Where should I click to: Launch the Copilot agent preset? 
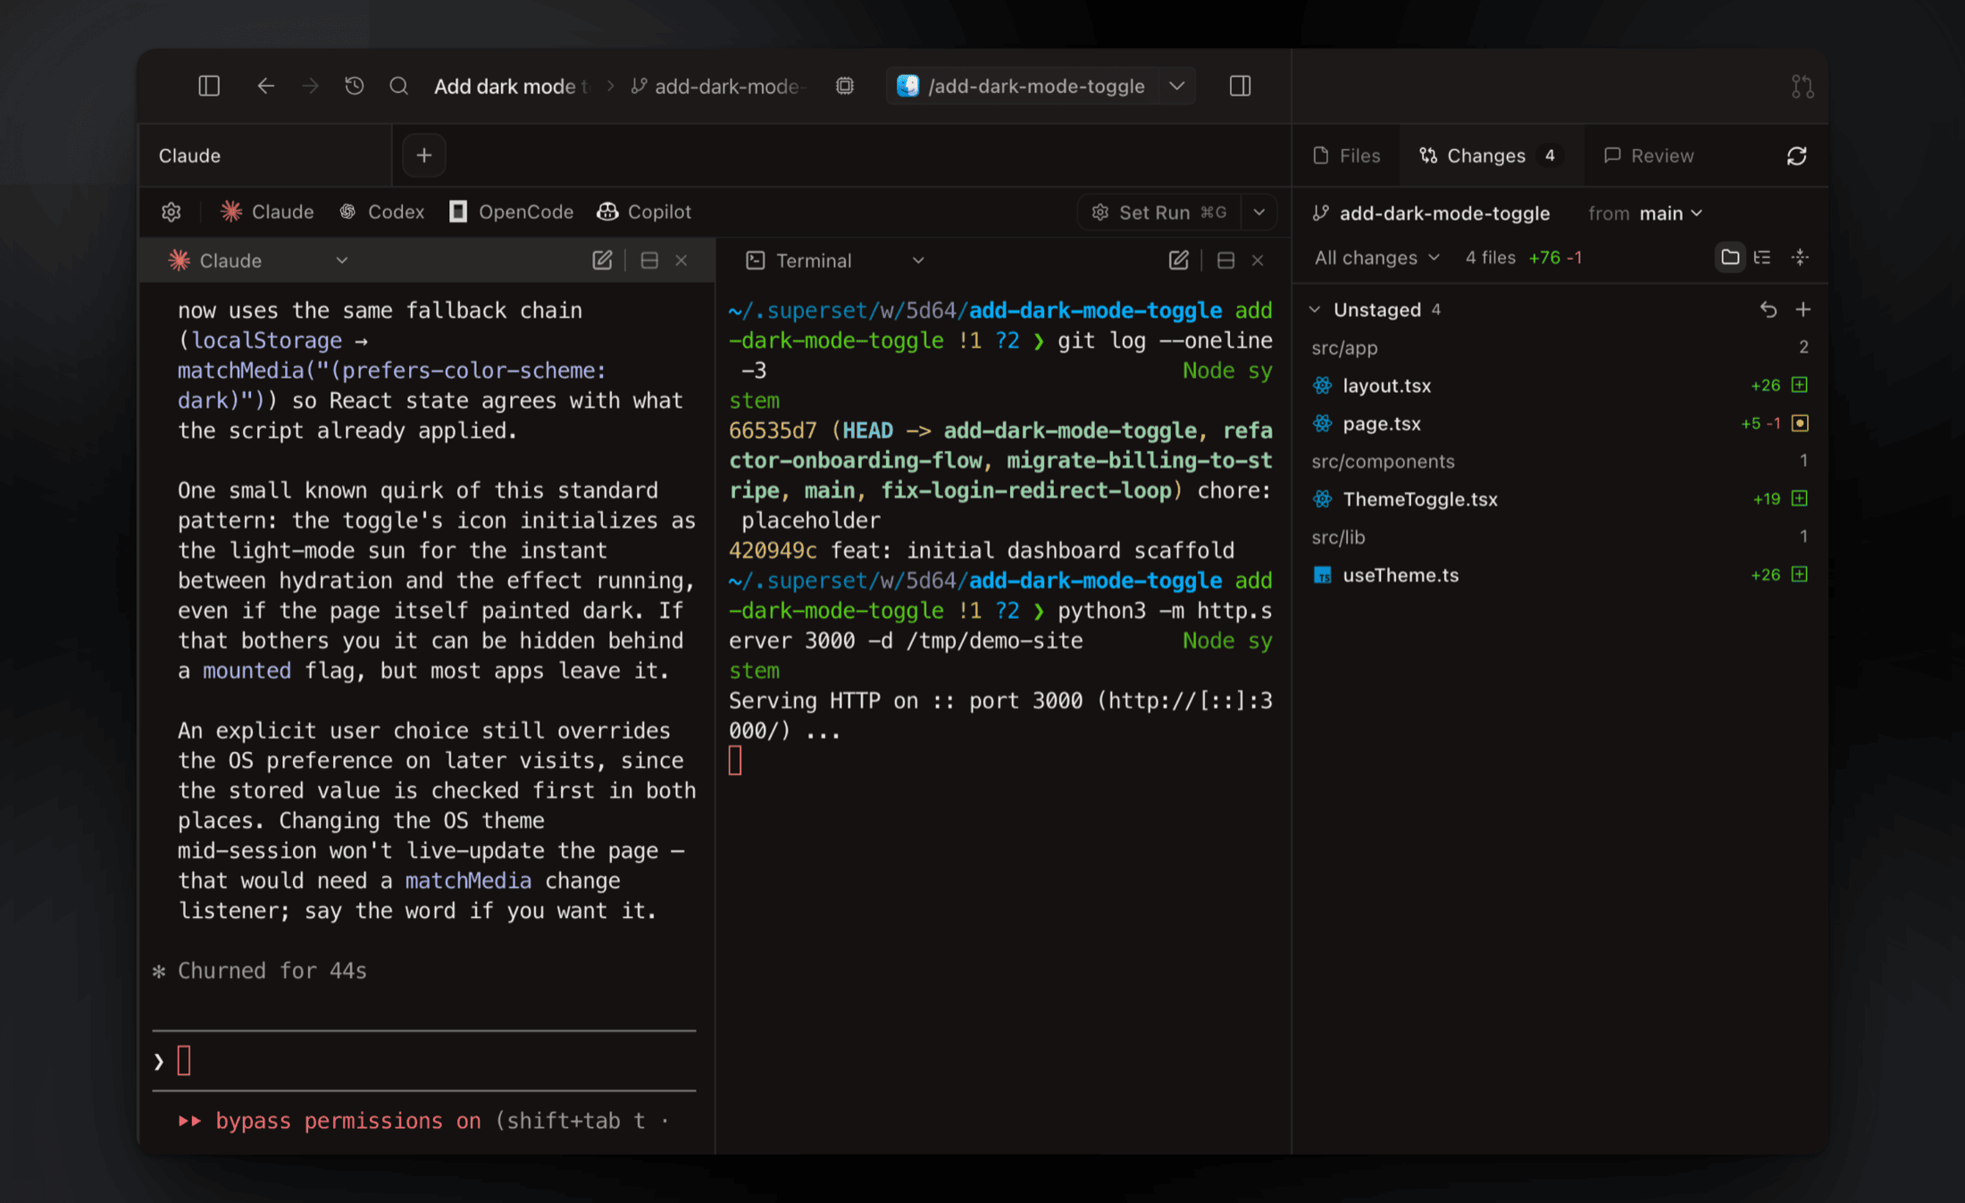click(x=644, y=212)
